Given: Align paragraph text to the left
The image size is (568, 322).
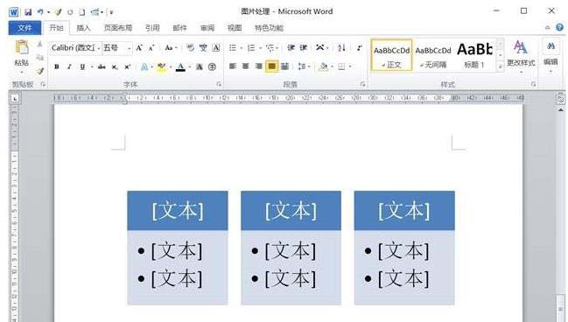Looking at the screenshot, I should tap(233, 66).
